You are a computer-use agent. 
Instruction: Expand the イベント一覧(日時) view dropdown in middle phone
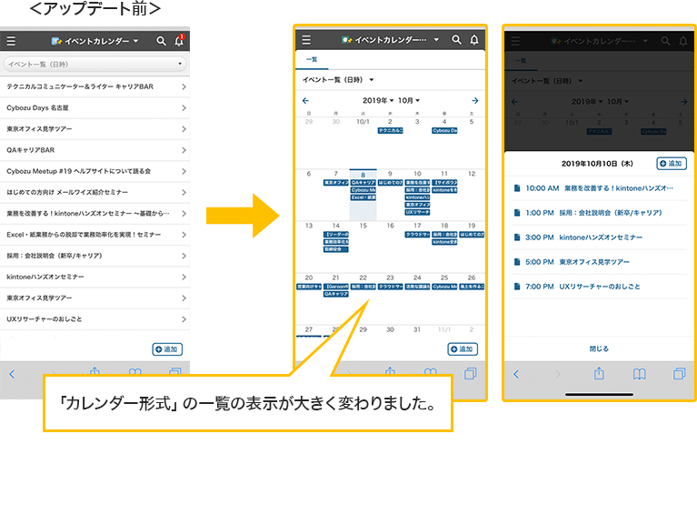(338, 80)
